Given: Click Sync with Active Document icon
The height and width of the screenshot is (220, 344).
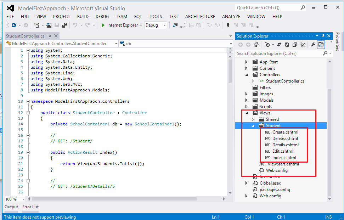Looking at the screenshot, I should [x=279, y=45].
